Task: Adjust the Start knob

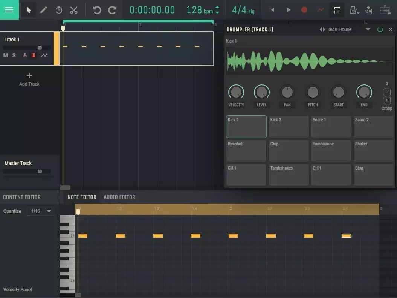Action: click(x=338, y=92)
